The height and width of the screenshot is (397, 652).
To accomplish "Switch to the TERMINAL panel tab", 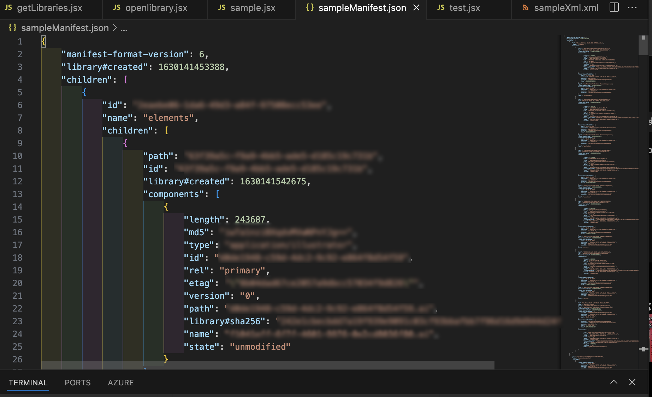I will click(x=28, y=383).
